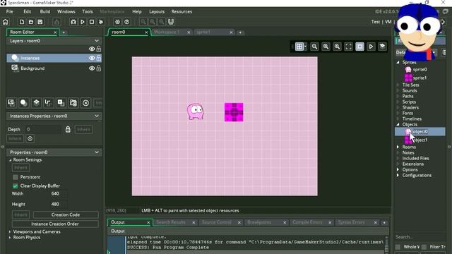Play room animation in canvas toolbar
The width and height of the screenshot is (452, 254).
(371, 47)
